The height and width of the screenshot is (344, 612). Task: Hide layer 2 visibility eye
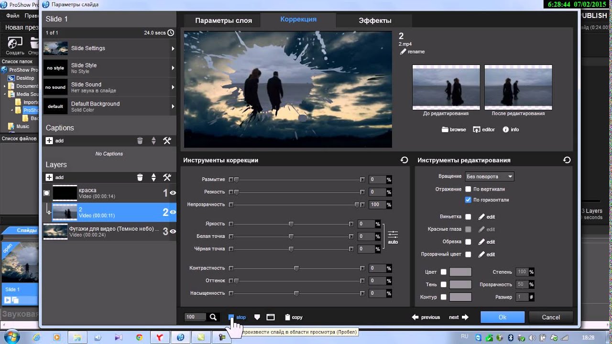tap(173, 212)
